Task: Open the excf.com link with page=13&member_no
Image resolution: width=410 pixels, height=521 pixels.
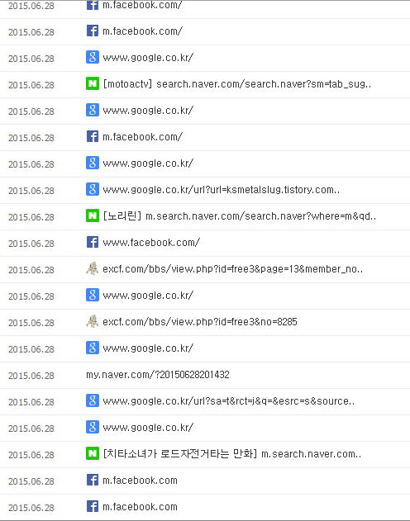Action: [x=233, y=269]
